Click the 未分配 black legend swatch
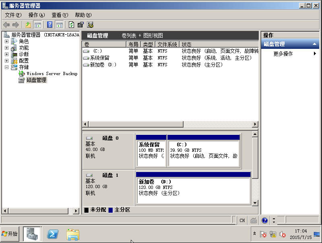 (x=87, y=210)
